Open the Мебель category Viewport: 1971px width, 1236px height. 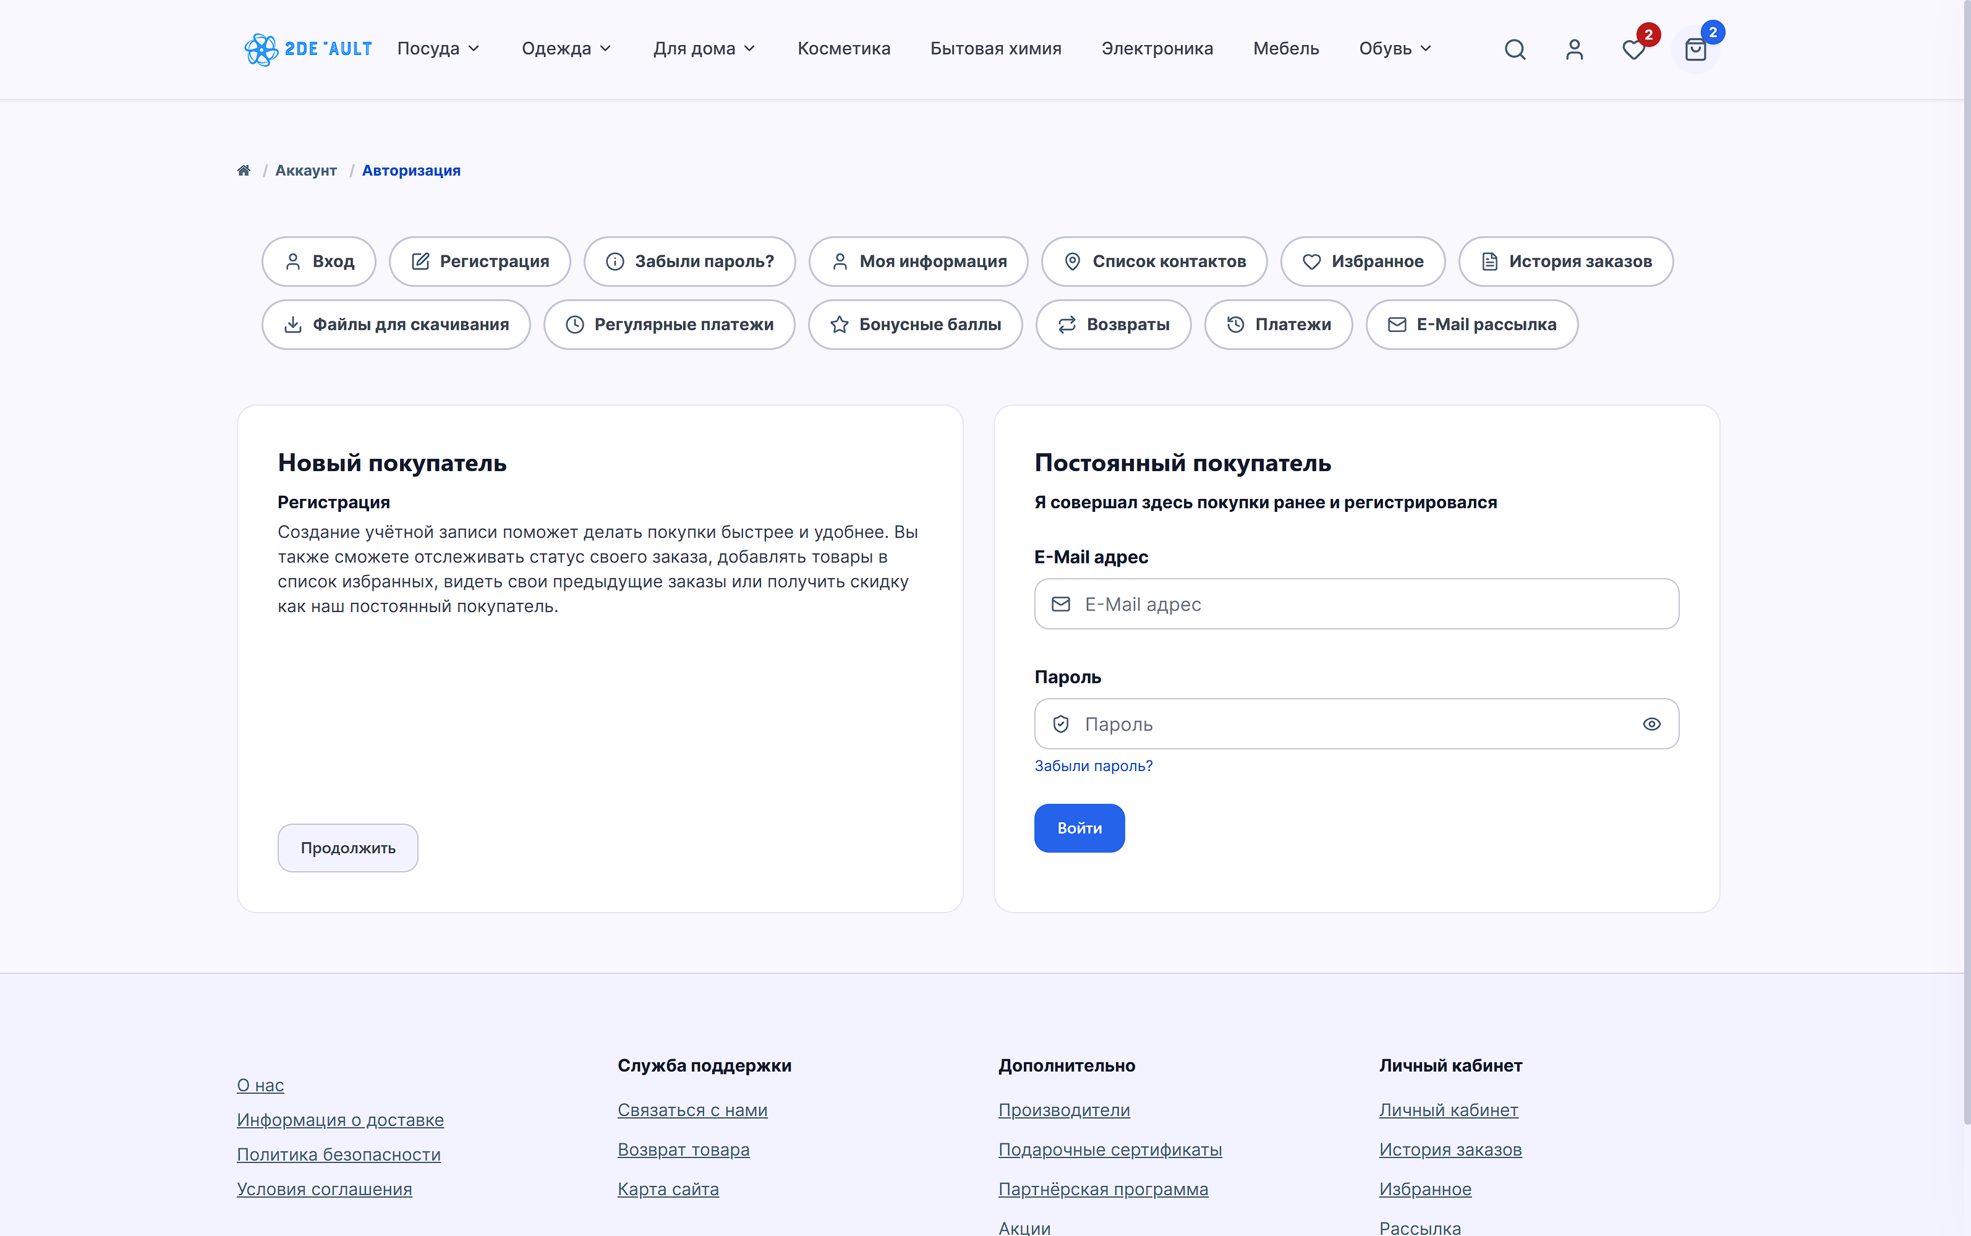coord(1285,49)
